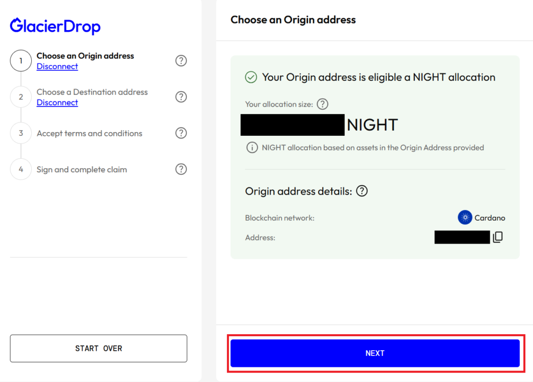Go to step 3 Accept terms and conditions
This screenshot has width=533, height=382.
tap(90, 133)
